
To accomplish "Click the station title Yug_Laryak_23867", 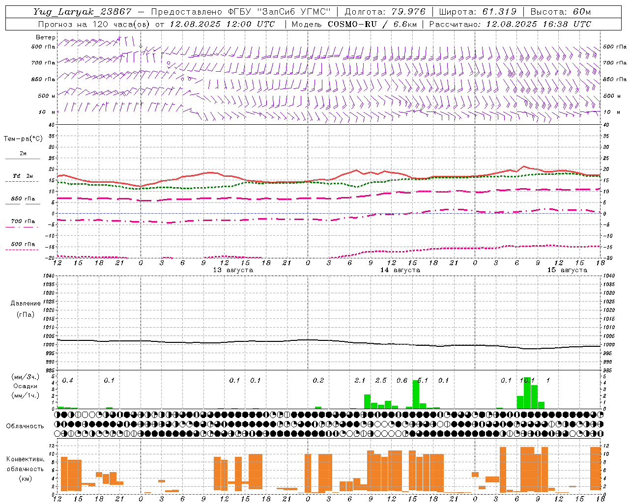I will (83, 12).
